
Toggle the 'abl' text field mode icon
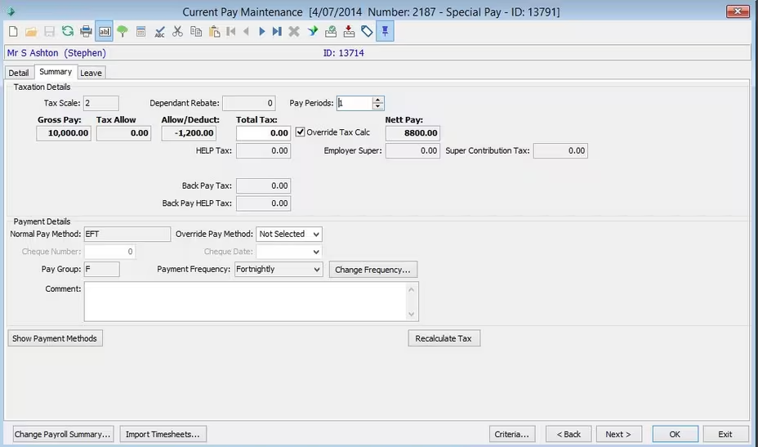pyautogui.click(x=105, y=31)
